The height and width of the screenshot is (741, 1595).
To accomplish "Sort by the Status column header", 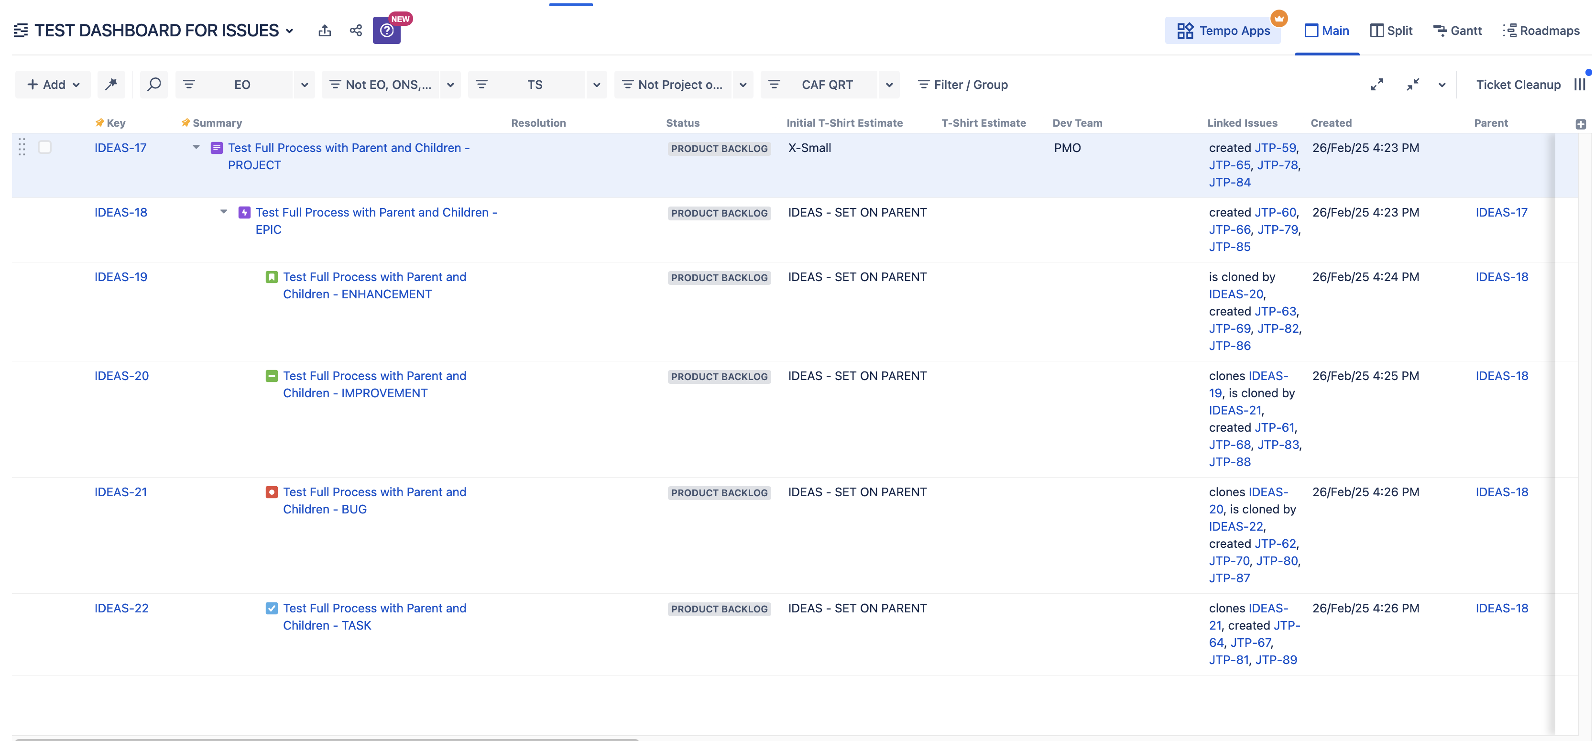I will coord(682,123).
